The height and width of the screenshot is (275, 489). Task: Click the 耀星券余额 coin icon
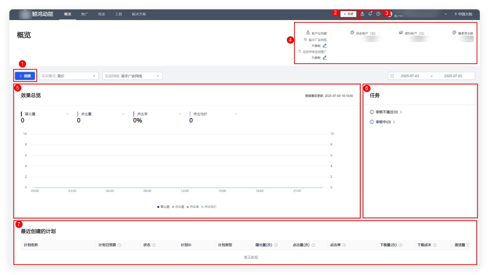pos(454,33)
